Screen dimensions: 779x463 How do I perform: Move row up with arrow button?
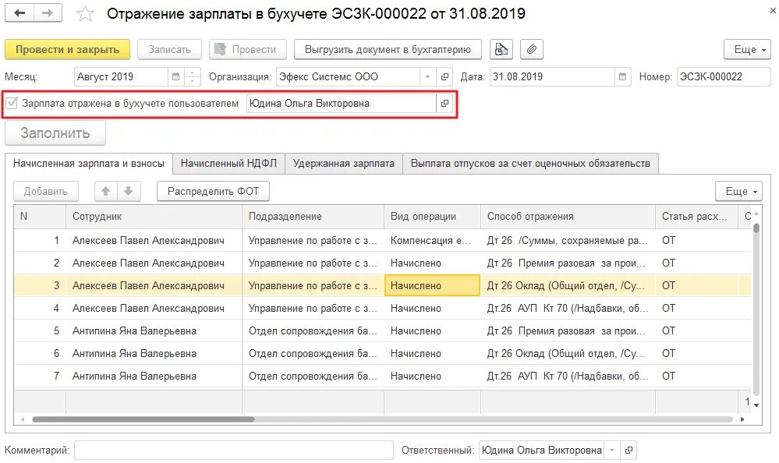pos(106,191)
